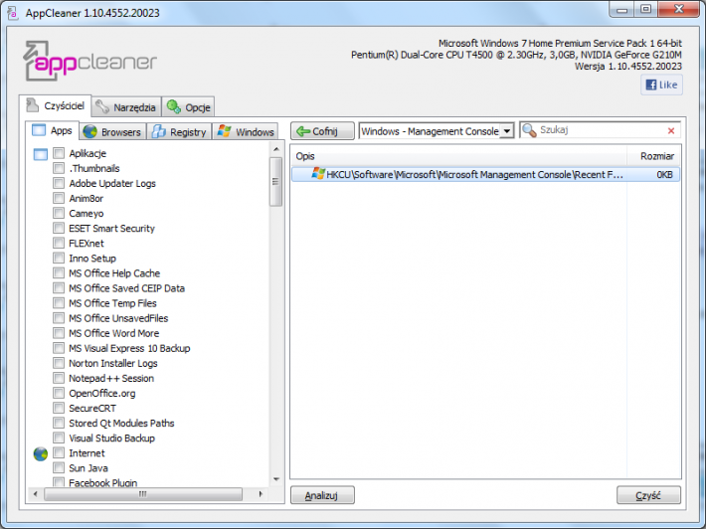Toggle the Aplikacje checkbox
Image resolution: width=706 pixels, height=529 pixels.
[x=59, y=153]
